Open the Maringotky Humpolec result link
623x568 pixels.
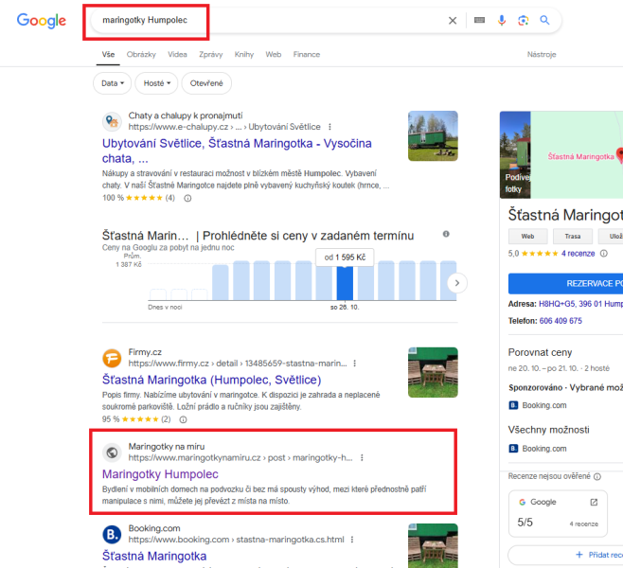pyautogui.click(x=160, y=474)
